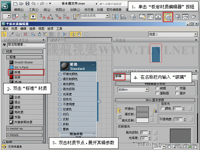The width and height of the screenshot is (200, 150).
Task: Open the 工具 menu in editor
Action: coord(59,29)
